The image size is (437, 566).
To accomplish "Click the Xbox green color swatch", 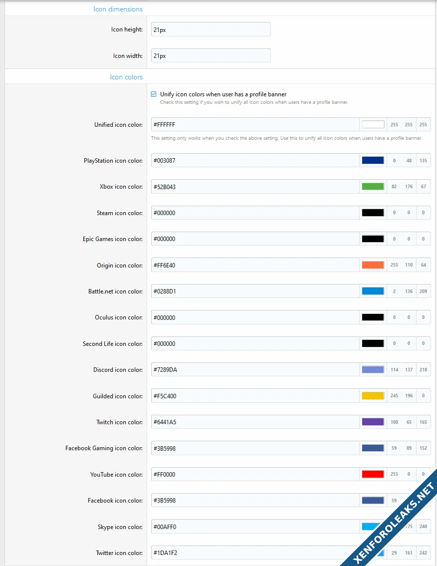I will coord(373,187).
